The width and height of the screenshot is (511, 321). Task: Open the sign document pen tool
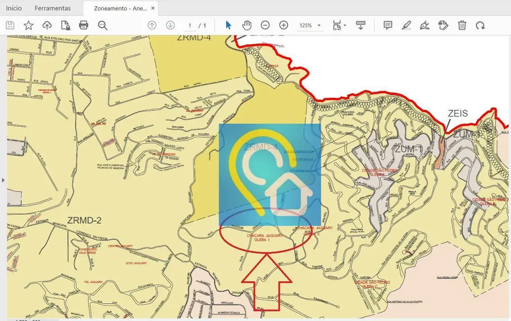tap(425, 25)
